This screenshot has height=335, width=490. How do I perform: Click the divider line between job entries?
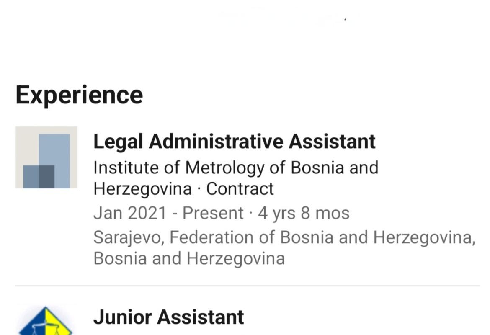click(247, 286)
